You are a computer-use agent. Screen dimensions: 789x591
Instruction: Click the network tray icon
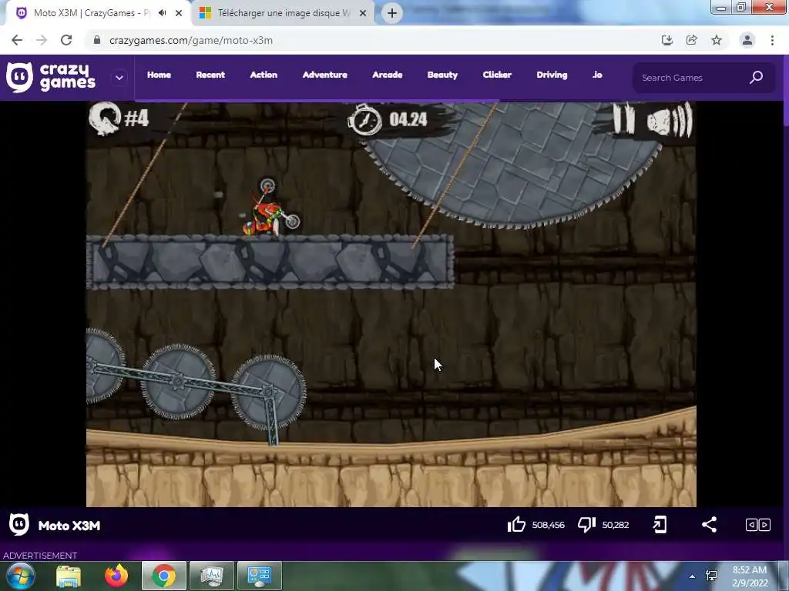coord(711,576)
